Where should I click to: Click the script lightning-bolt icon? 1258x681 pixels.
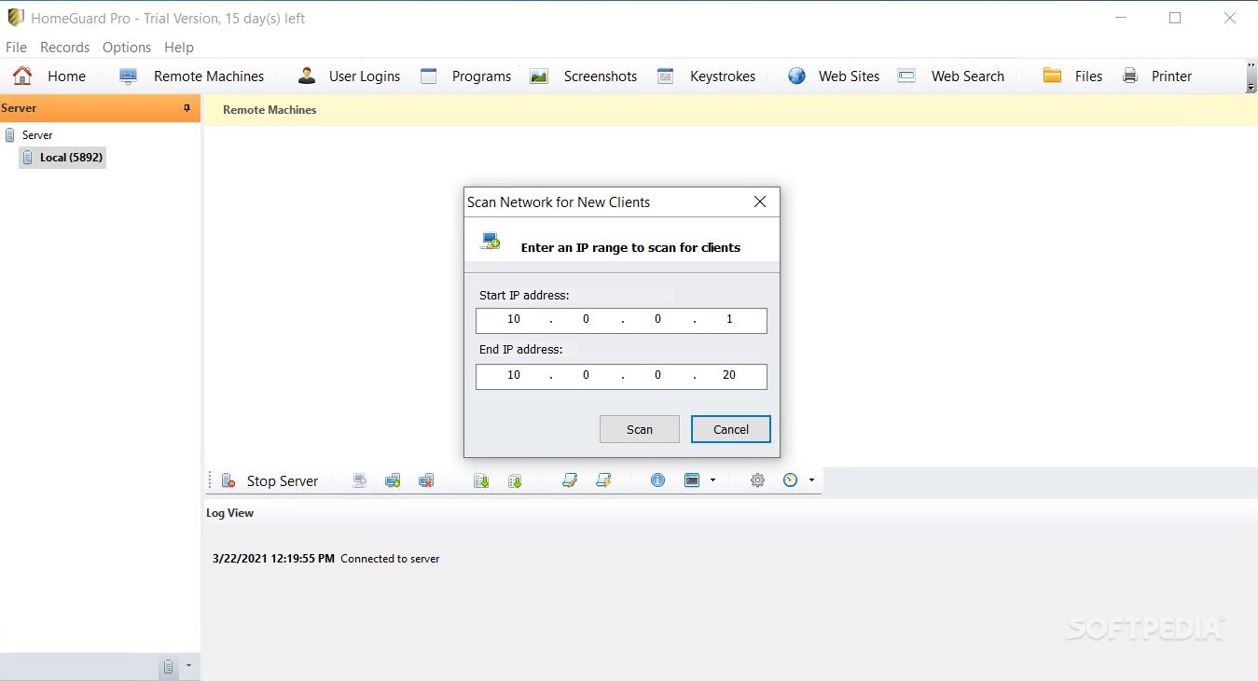point(603,480)
